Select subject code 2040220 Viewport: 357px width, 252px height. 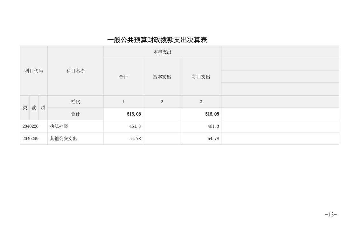coord(31,126)
